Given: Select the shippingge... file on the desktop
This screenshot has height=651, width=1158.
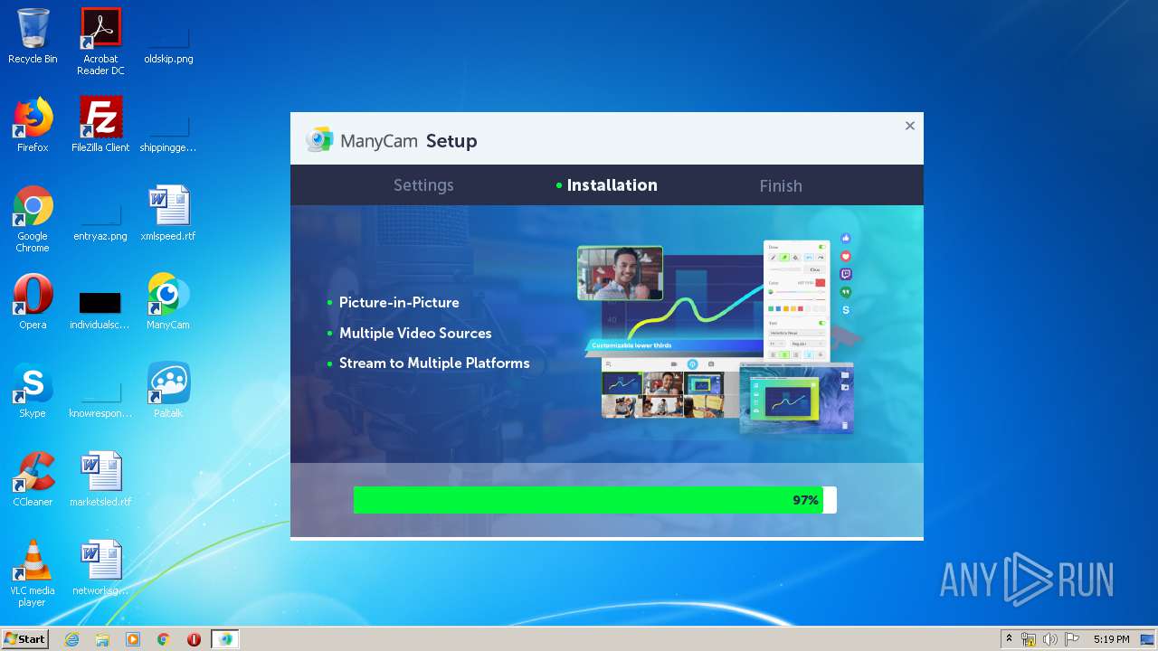Looking at the screenshot, I should pyautogui.click(x=168, y=133).
